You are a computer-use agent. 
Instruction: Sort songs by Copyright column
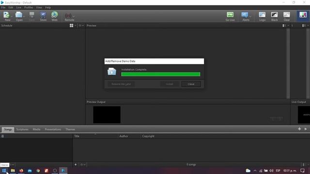(148, 136)
